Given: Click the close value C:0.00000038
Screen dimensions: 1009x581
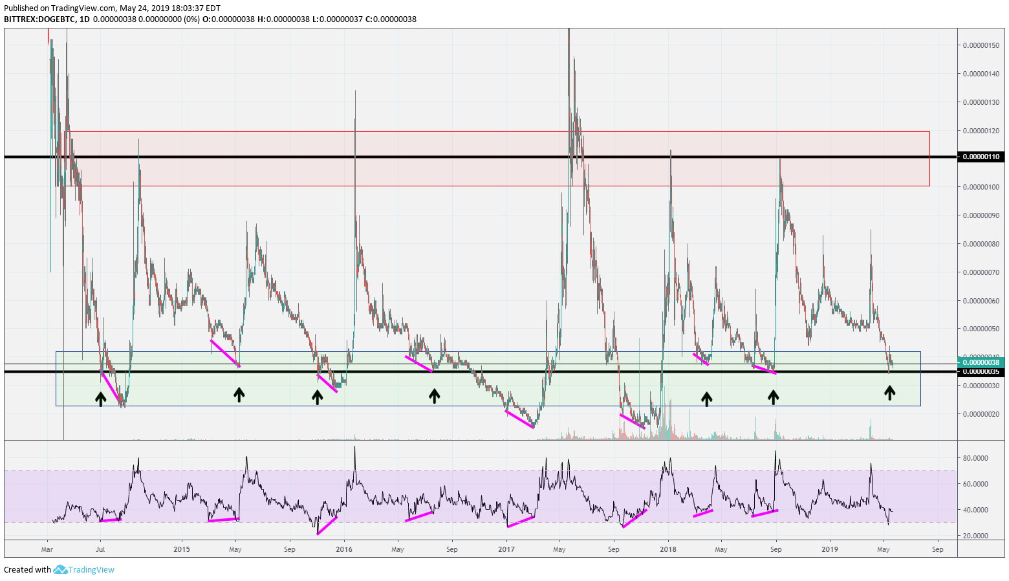Looking at the screenshot, I should (390, 19).
